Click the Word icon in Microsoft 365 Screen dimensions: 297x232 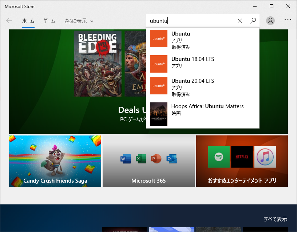pyautogui.click(x=126, y=159)
